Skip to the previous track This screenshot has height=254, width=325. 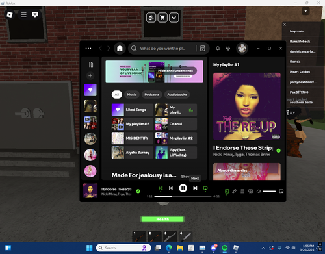(x=171, y=188)
